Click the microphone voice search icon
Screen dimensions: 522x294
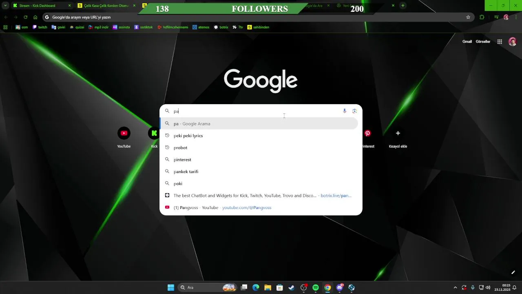(345, 111)
